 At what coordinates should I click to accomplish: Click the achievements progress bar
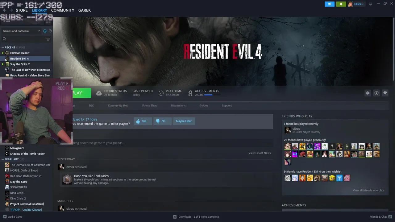212,95
